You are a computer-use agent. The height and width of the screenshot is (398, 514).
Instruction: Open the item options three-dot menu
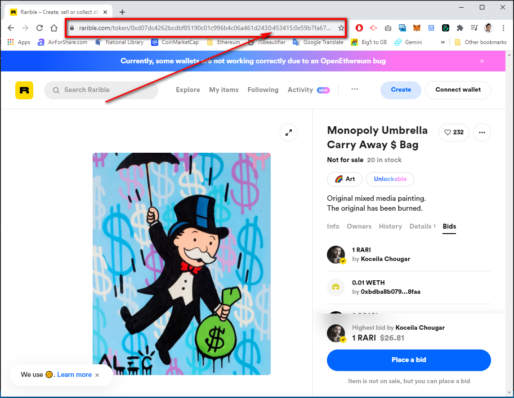pyautogui.click(x=482, y=133)
